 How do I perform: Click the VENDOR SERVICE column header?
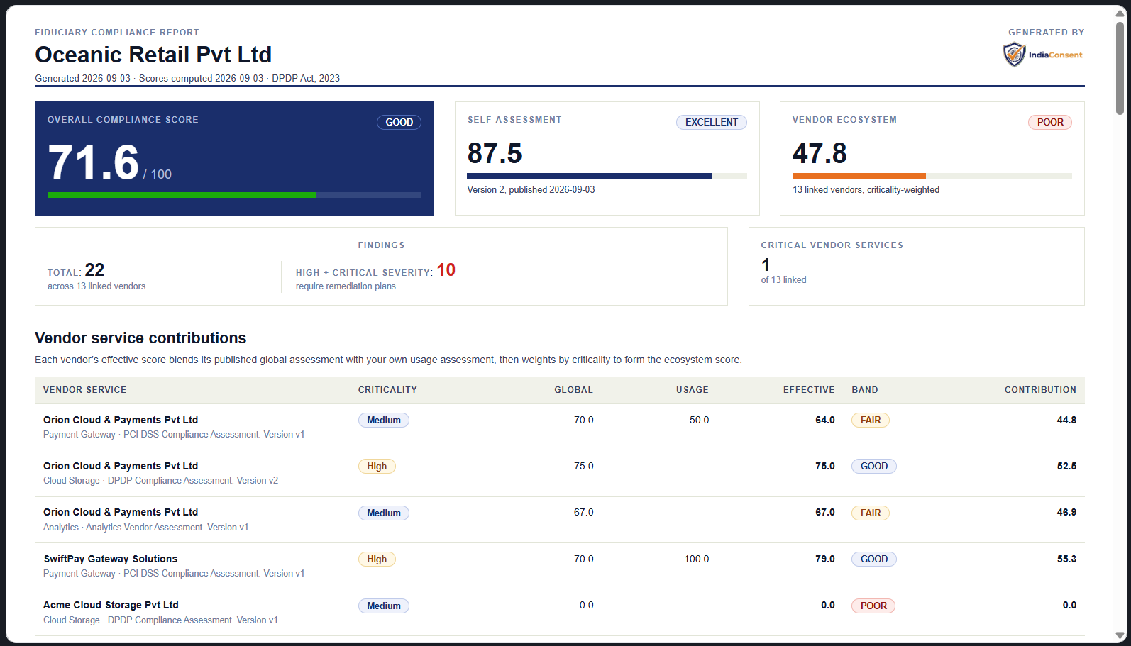84,390
